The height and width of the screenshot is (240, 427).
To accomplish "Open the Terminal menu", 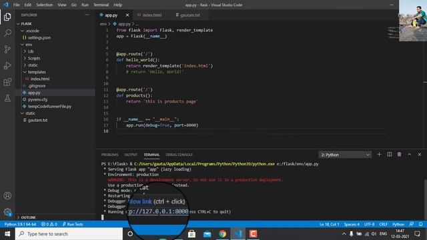I will pyautogui.click(x=101, y=5).
